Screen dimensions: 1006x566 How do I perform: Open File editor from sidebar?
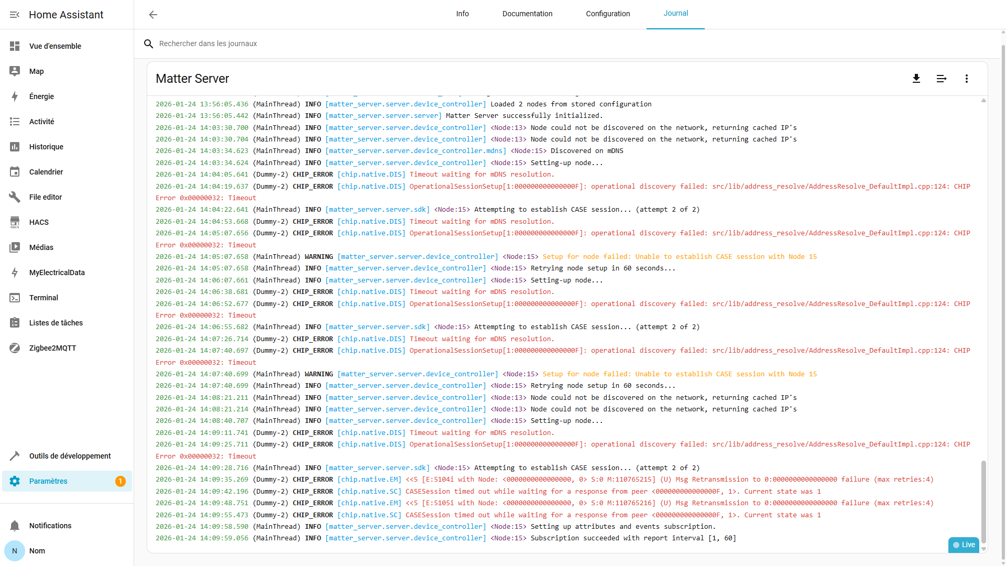tap(45, 197)
